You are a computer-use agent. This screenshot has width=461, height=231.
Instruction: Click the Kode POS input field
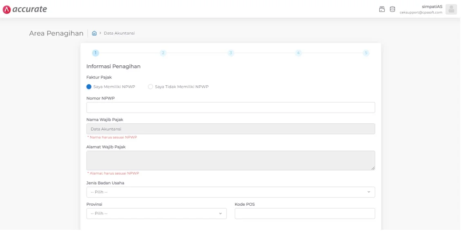(x=305, y=213)
